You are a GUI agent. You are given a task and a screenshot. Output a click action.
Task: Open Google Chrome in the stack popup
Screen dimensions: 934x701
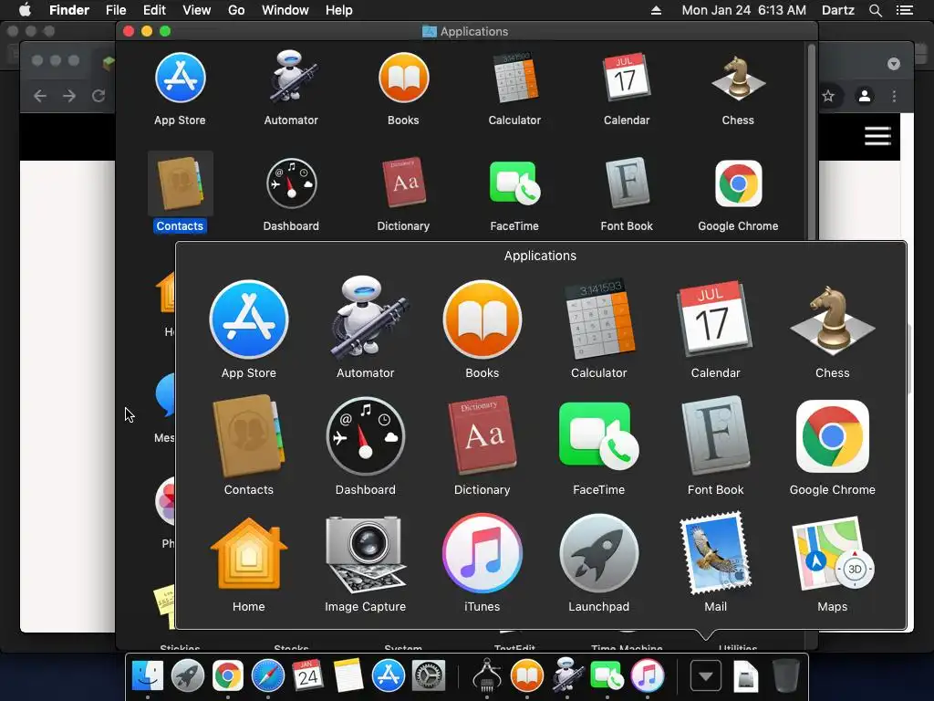click(832, 436)
